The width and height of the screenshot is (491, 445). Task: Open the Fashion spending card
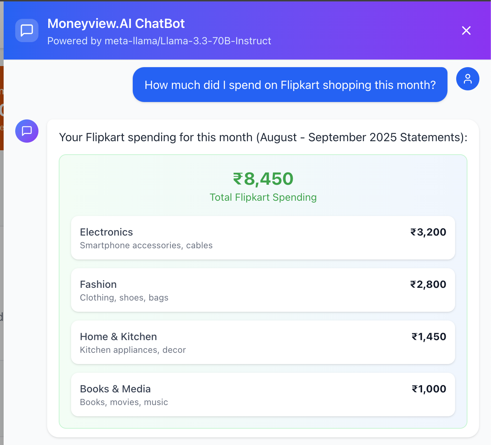coord(263,290)
